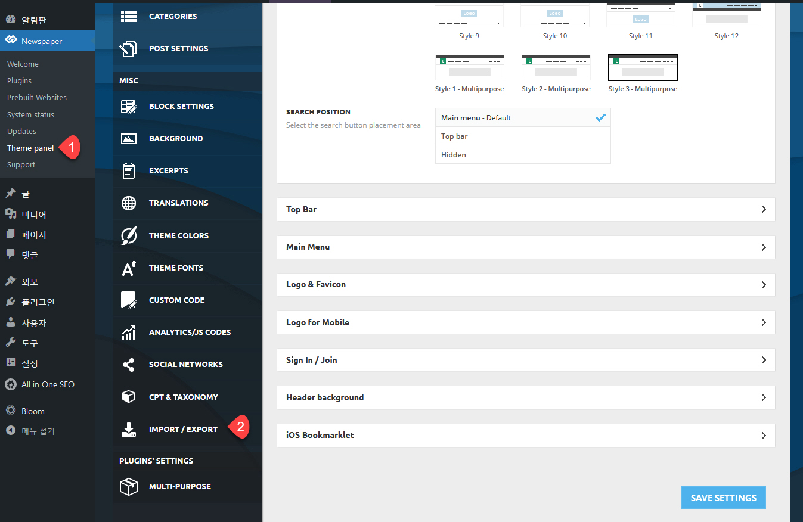Open the Updates submenu item
Image resolution: width=803 pixels, height=522 pixels.
pyautogui.click(x=21, y=131)
